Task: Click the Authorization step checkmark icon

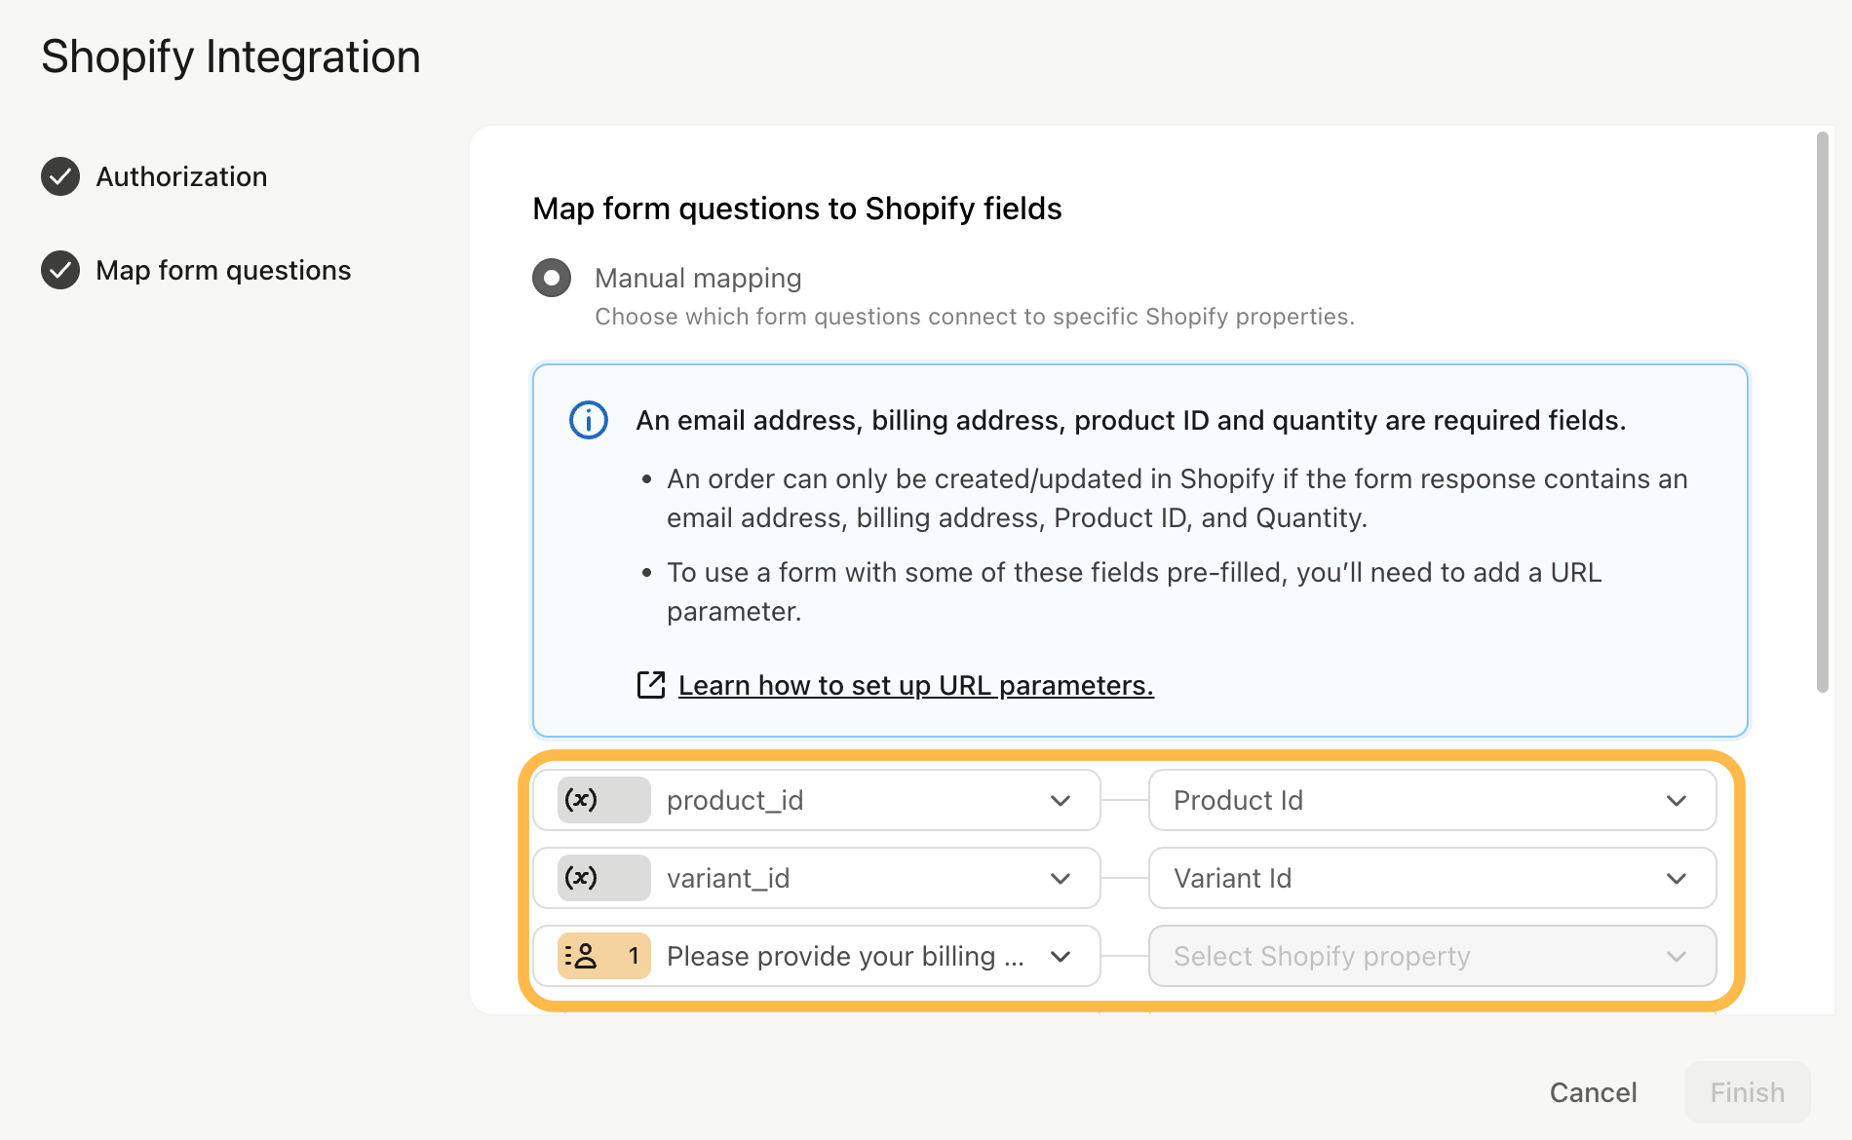Action: (60, 176)
